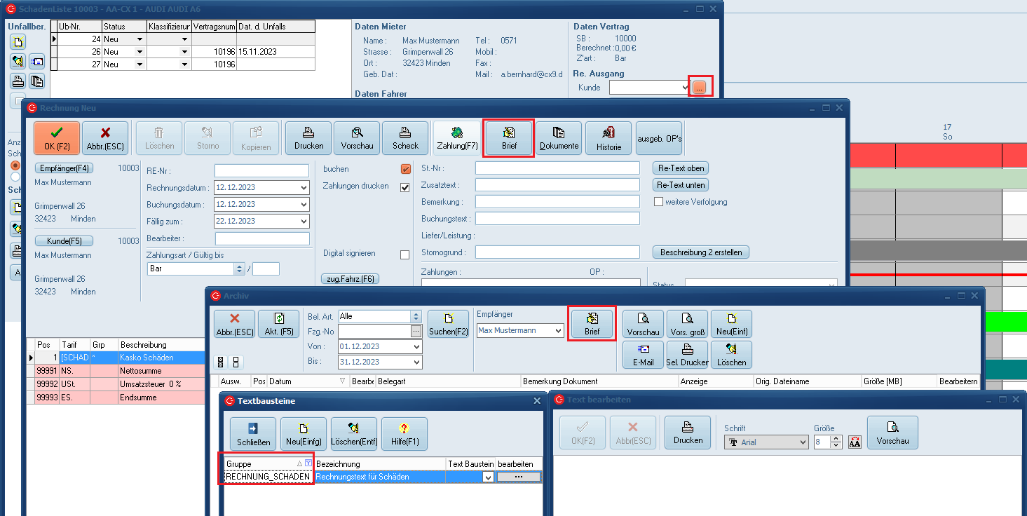Screen dimensions: 1027x516
Task: Click the Zahlung(F7) toolbar button
Action: pyautogui.click(x=457, y=138)
